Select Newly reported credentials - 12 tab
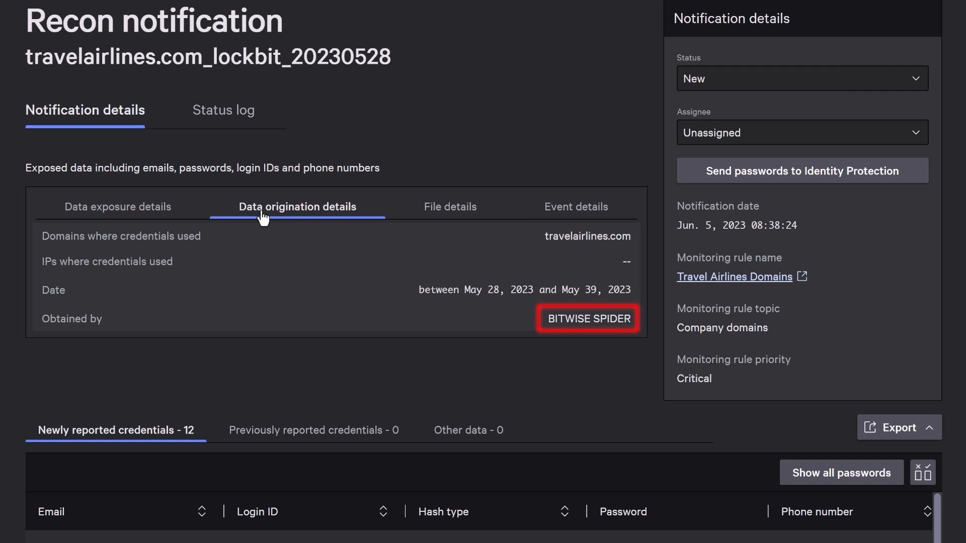This screenshot has width=966, height=543. (116, 430)
